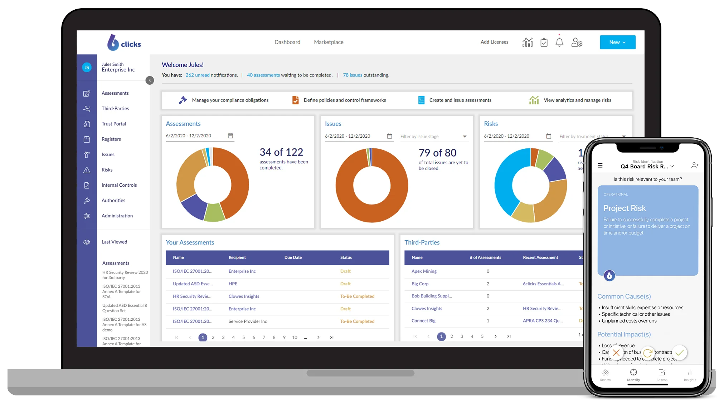This screenshot has width=724, height=404.
Task: Open the Filter by issue stage dropdown
Action: pyautogui.click(x=434, y=137)
